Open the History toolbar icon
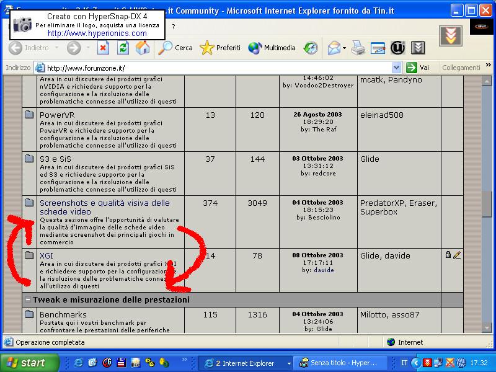496x372 pixels. (310, 48)
